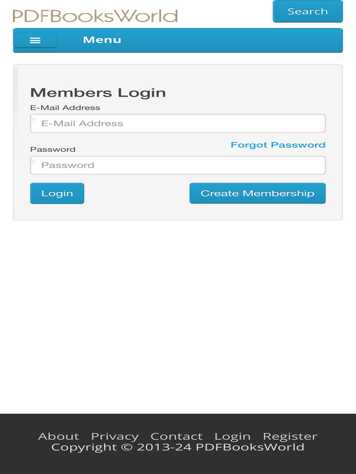Open the Contact footer link

pos(177,437)
